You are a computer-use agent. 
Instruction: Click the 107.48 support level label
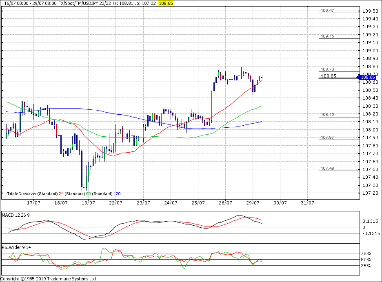(x=327, y=169)
